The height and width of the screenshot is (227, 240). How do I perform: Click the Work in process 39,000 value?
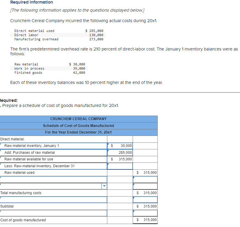79,68
